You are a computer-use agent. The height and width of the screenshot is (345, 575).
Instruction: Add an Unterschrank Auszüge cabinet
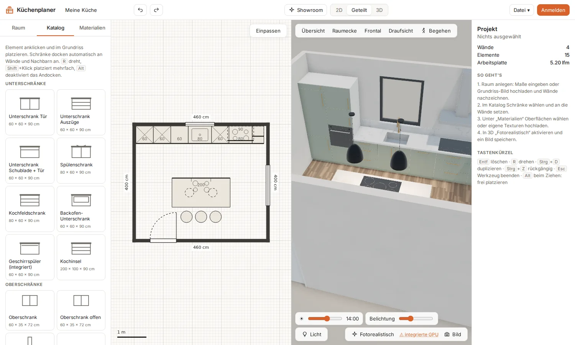tap(81, 112)
